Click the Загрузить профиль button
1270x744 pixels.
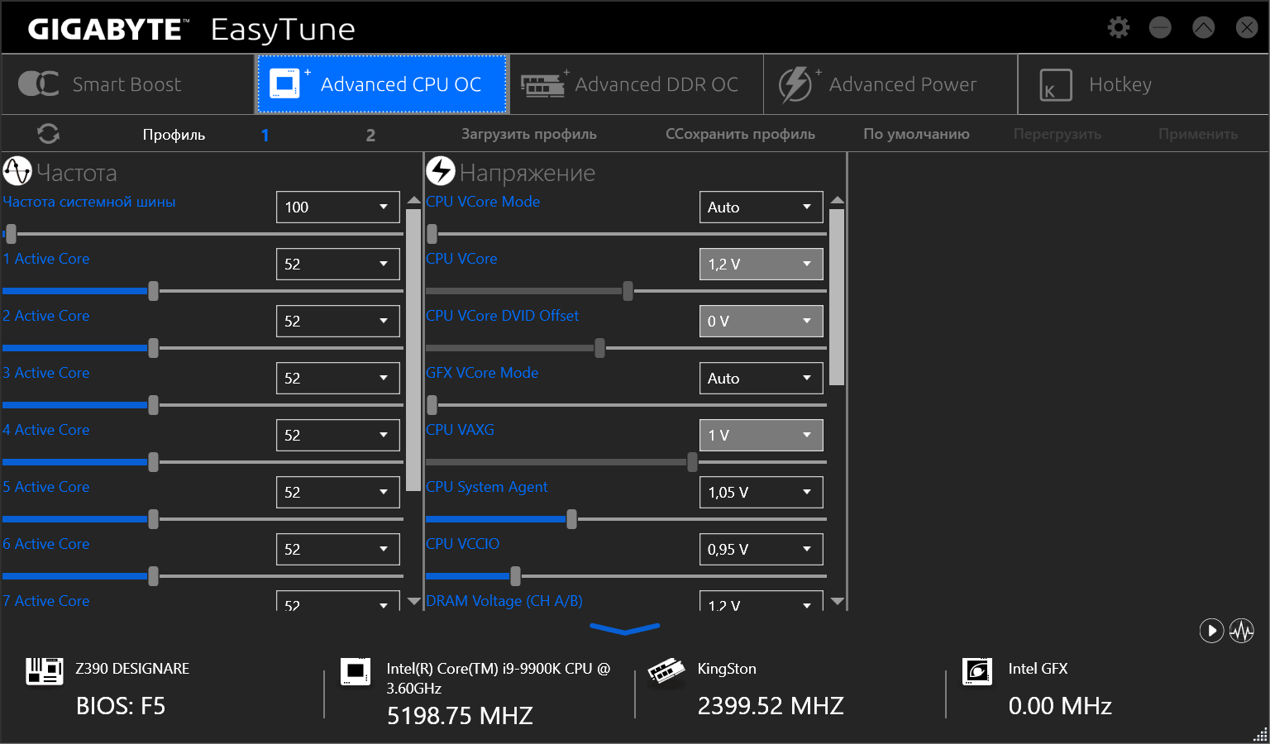[x=529, y=134]
